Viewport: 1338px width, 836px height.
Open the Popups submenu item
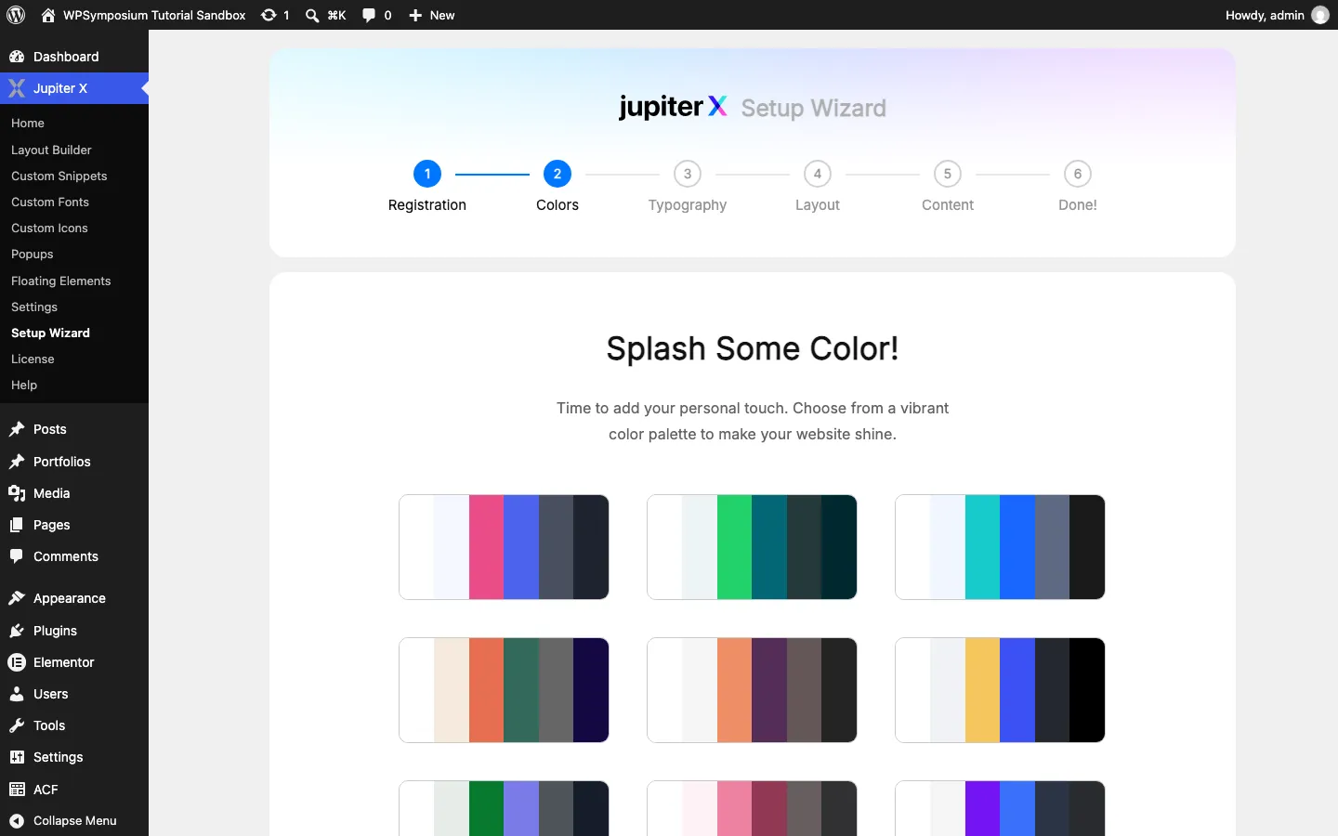33,254
